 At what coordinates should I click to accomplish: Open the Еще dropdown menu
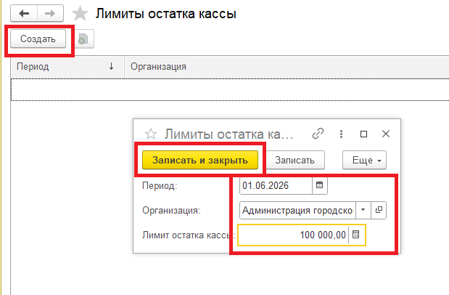click(365, 160)
